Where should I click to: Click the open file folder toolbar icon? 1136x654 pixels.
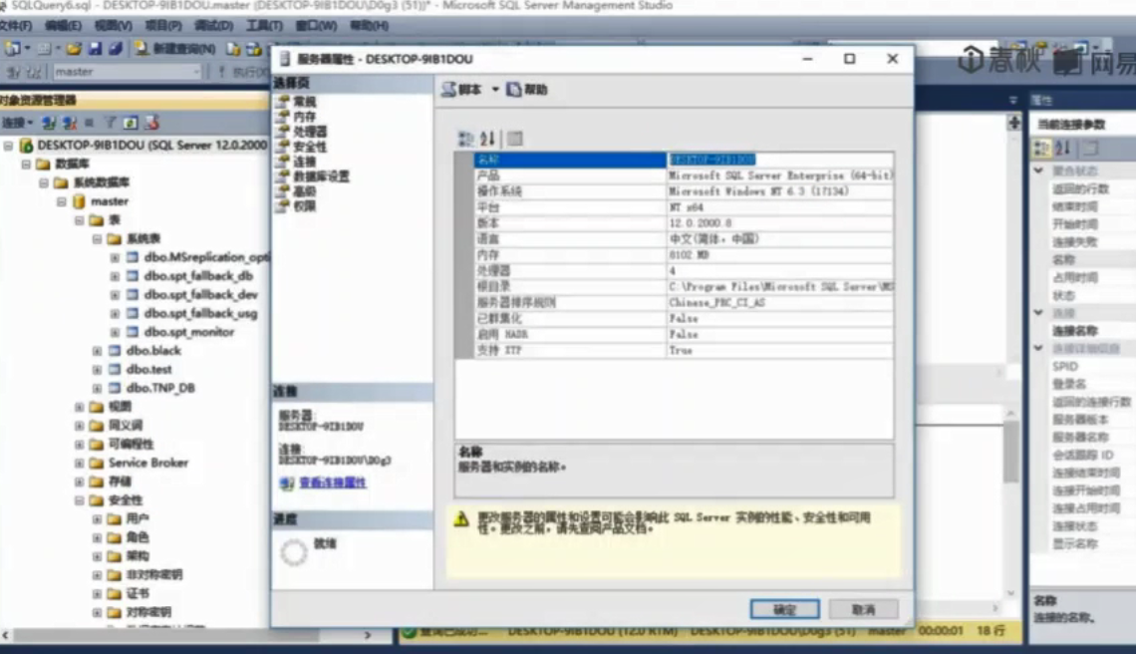coord(73,49)
